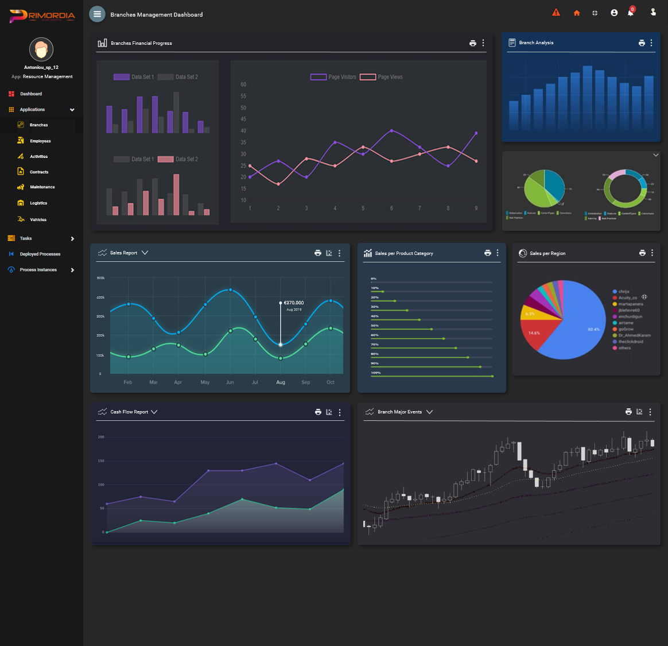Image resolution: width=668 pixels, height=646 pixels.
Task: Open the Branch Major Events dropdown chevron
Action: pos(429,412)
